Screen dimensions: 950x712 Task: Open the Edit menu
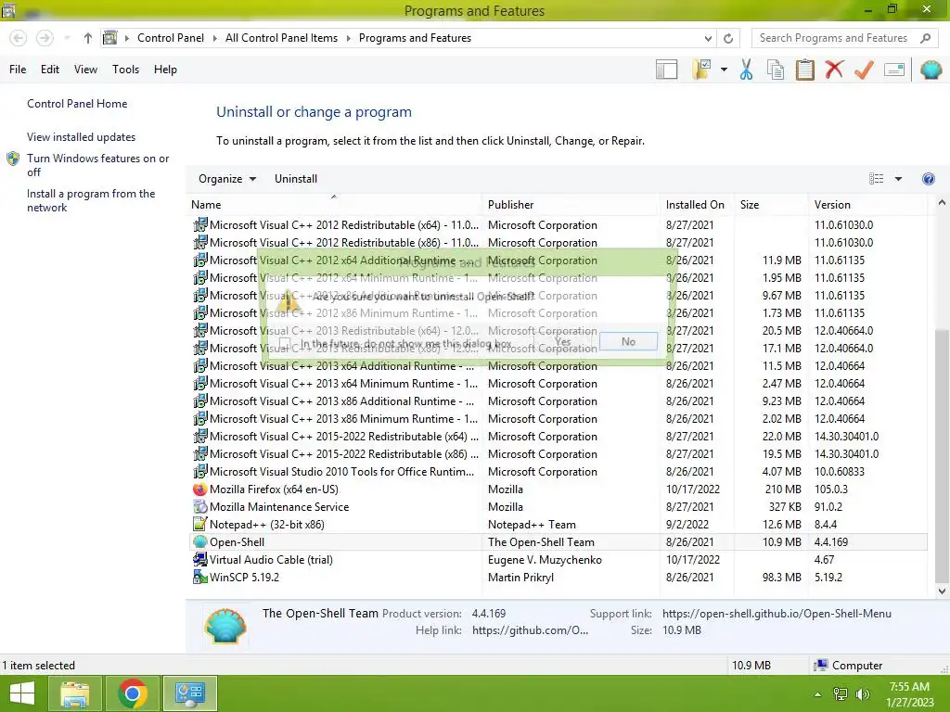coord(50,70)
